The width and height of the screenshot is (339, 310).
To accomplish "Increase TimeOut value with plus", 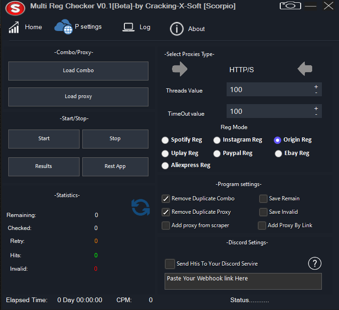I will [x=316, y=108].
